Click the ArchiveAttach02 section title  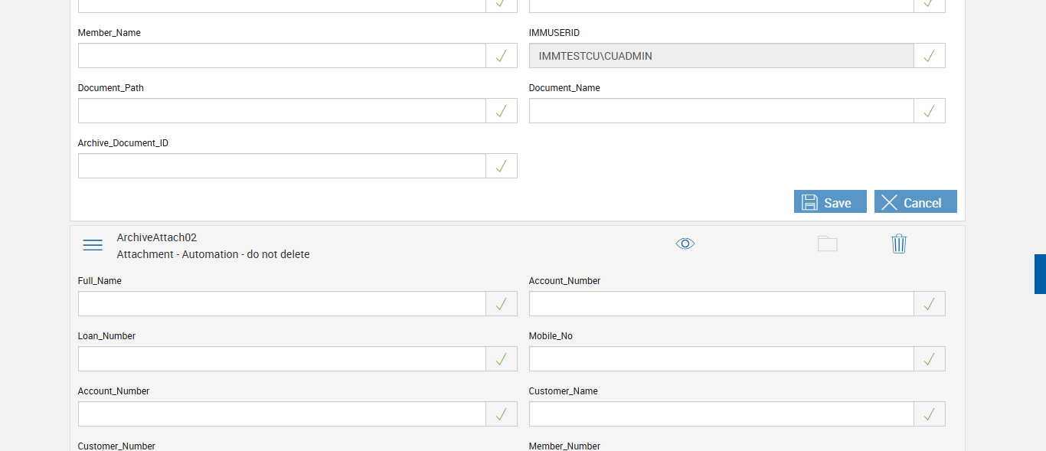click(157, 238)
